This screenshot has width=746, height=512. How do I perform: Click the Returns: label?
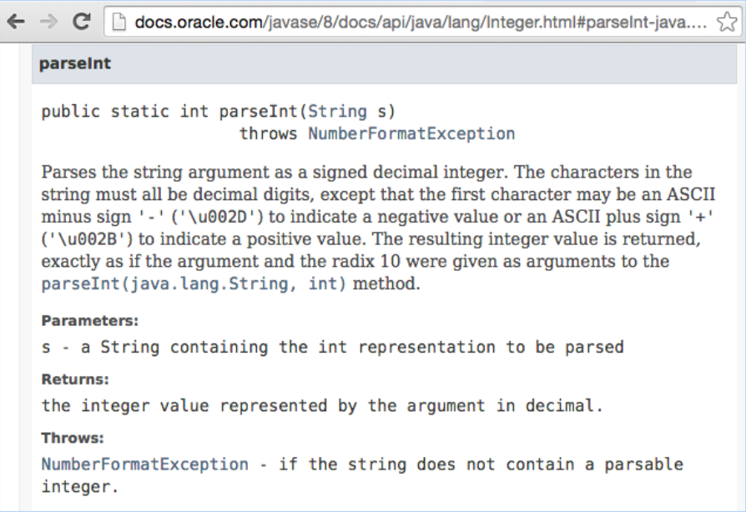75,379
